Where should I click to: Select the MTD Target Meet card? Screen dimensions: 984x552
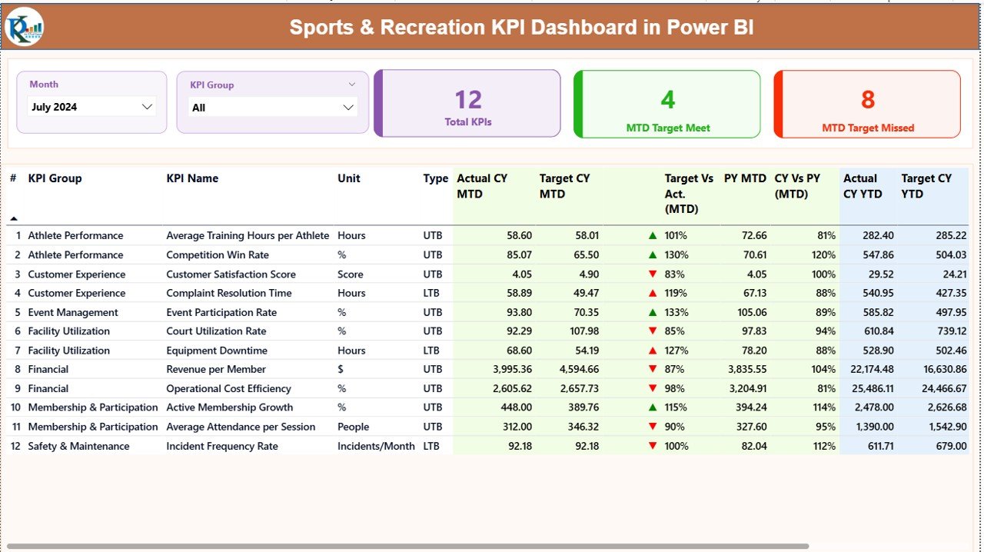click(x=667, y=104)
